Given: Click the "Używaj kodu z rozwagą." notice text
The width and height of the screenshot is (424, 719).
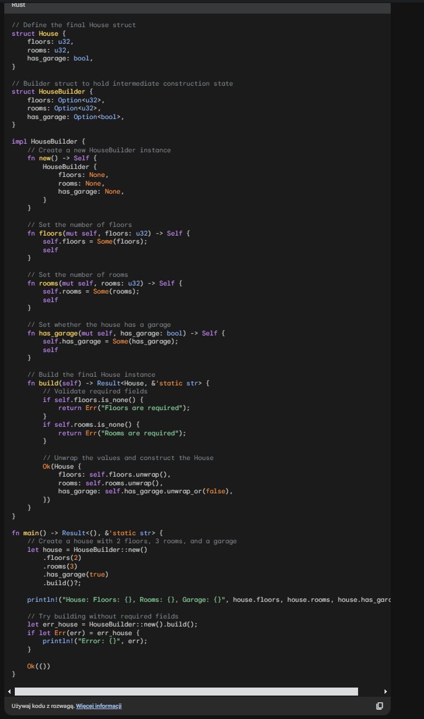Looking at the screenshot, I should point(43,706).
